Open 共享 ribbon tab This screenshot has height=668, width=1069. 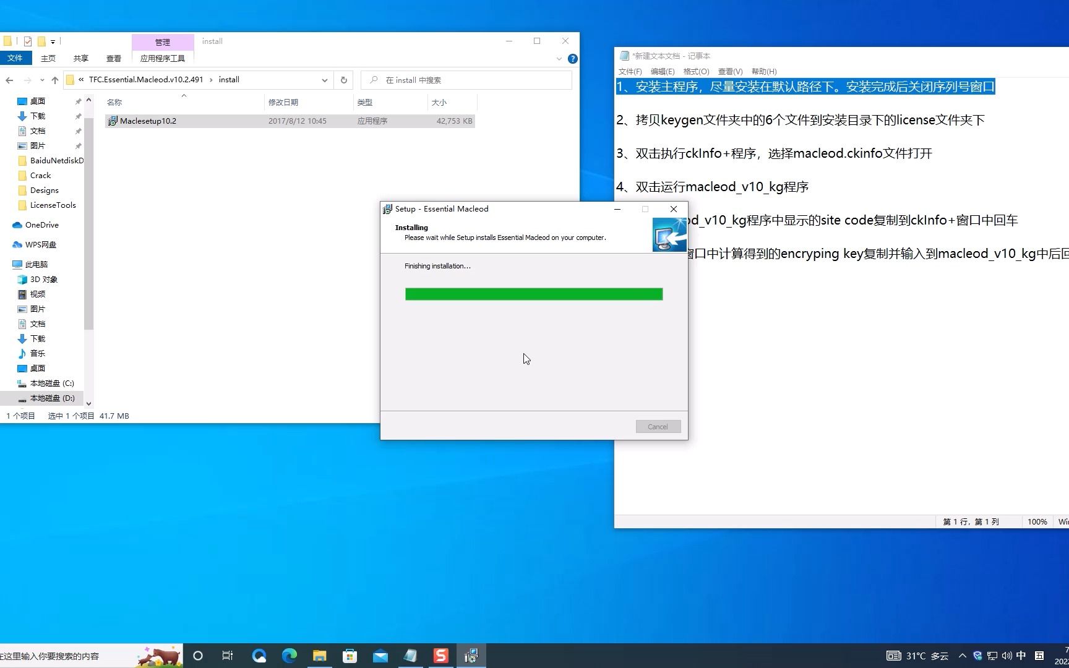(81, 58)
